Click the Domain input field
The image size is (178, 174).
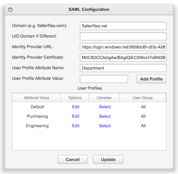(x=123, y=26)
